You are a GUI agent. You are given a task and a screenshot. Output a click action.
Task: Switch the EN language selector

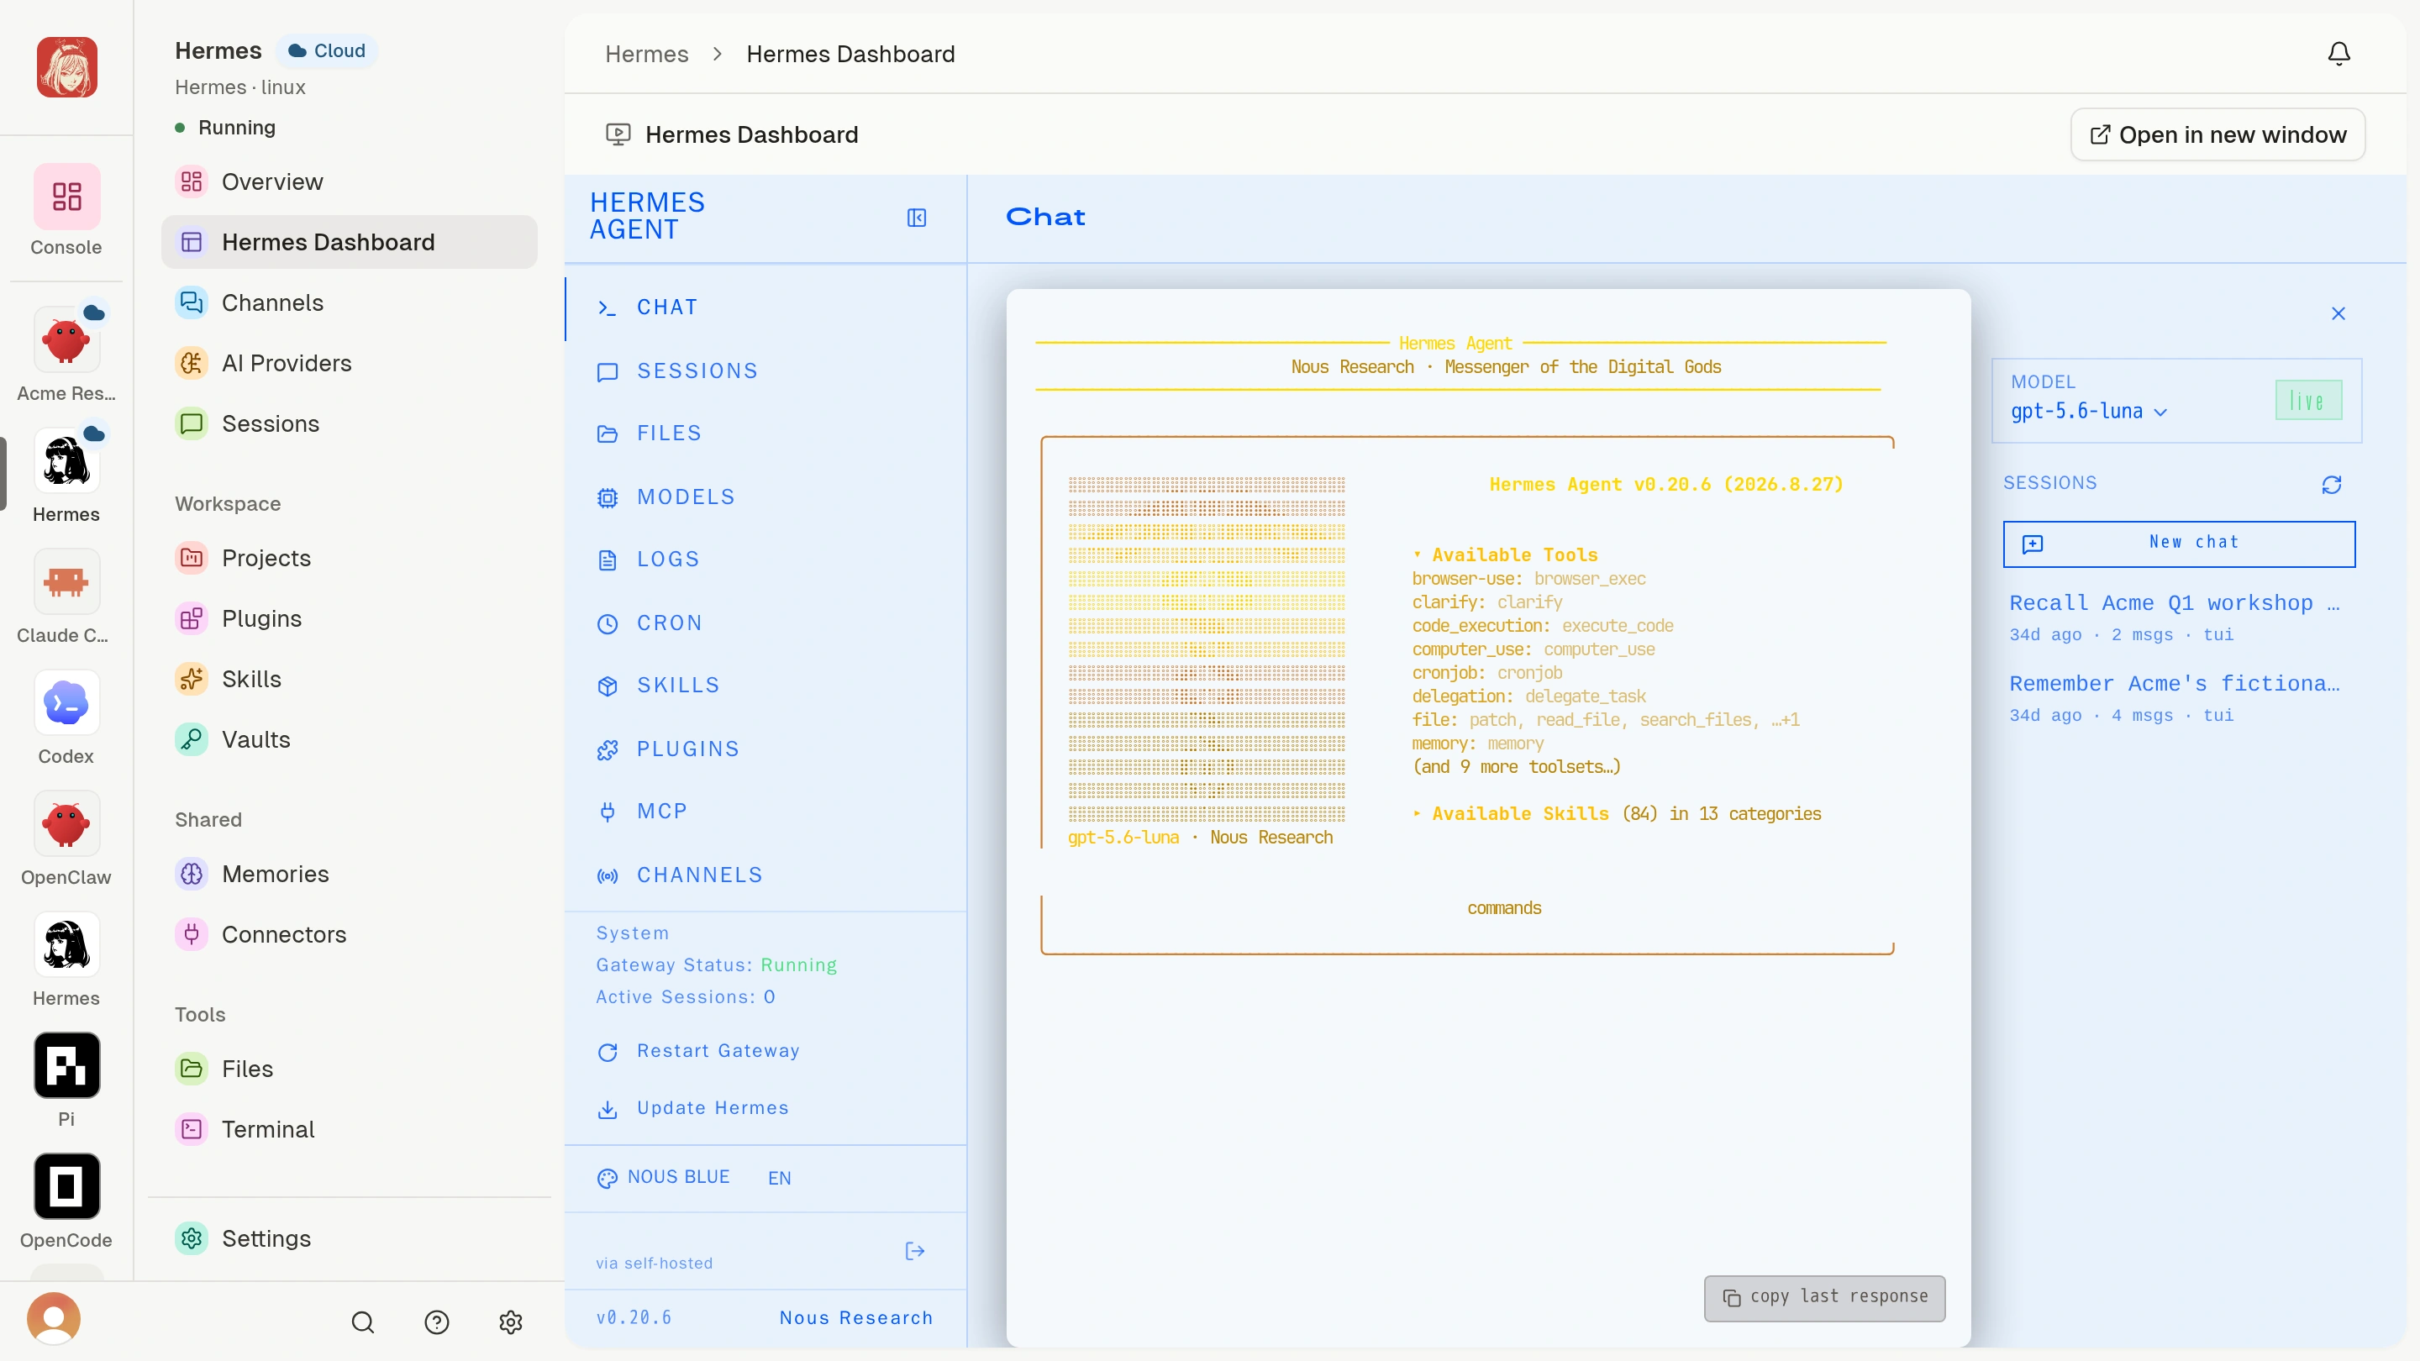[x=780, y=1179]
